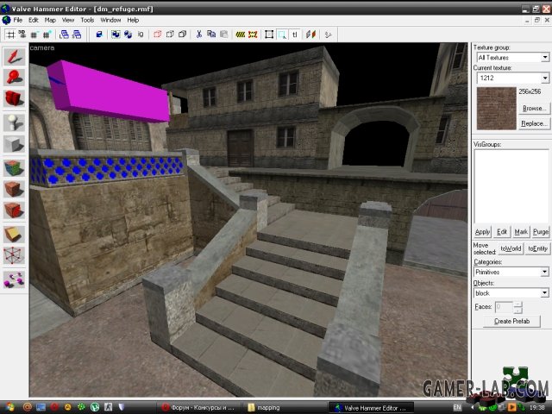
Task: Select the Vertex manipulation tool
Action: 14,255
